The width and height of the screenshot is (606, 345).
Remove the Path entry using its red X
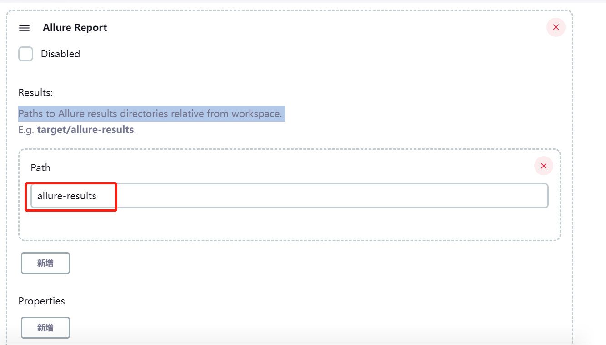(543, 166)
